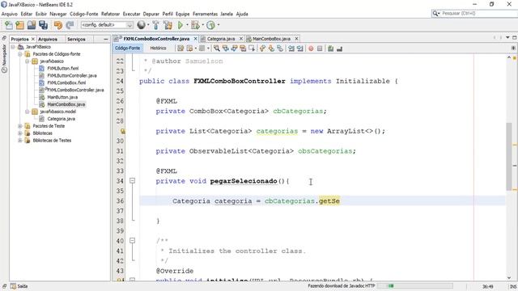Click the Find Next Occurrence icon
The image size is (518, 291).
click(x=234, y=48)
